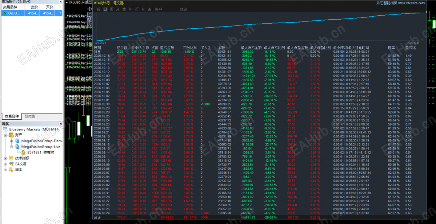This screenshot has width=436, height=224.
Task: Click the 合计 totals row label
Action: (97, 217)
